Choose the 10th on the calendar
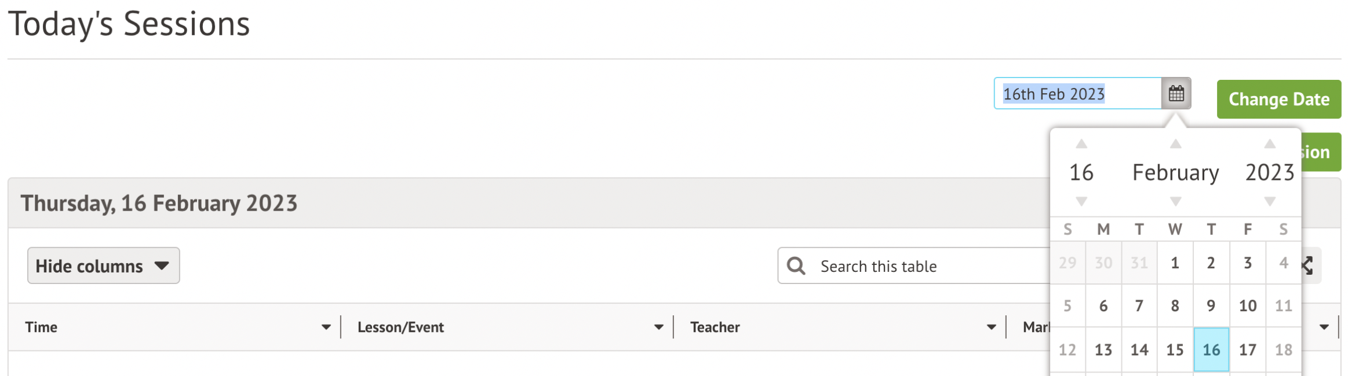Viewport: 1348px width, 376px height. 1247,306
